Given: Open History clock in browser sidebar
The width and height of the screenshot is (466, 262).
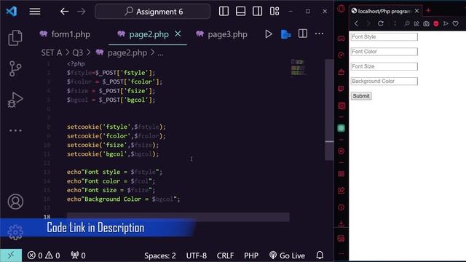Looking at the screenshot, I should 341,207.
